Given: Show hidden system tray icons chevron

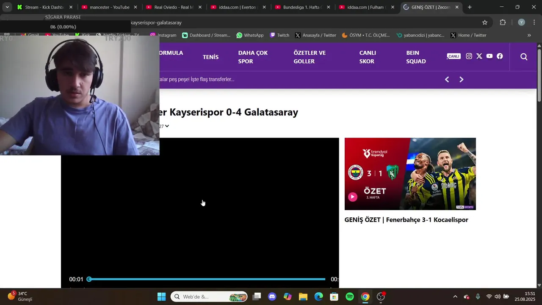Looking at the screenshot, I should coord(455,297).
